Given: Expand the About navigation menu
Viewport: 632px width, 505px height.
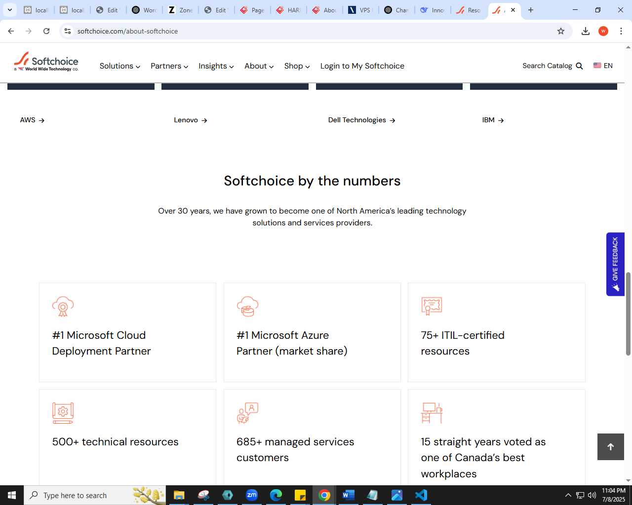Looking at the screenshot, I should point(259,66).
